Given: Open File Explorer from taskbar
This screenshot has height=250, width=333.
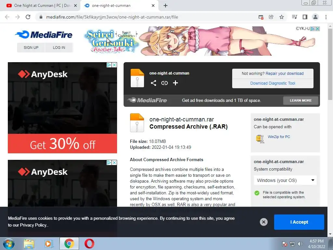Looking at the screenshot, I should pos(29,244).
